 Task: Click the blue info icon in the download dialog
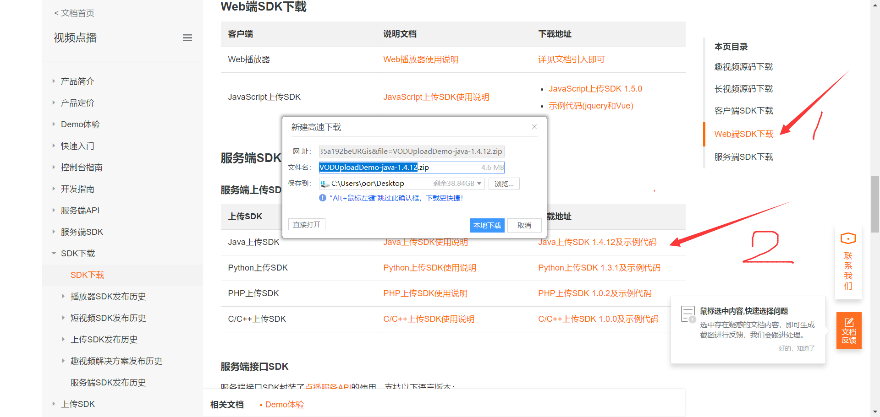322,198
